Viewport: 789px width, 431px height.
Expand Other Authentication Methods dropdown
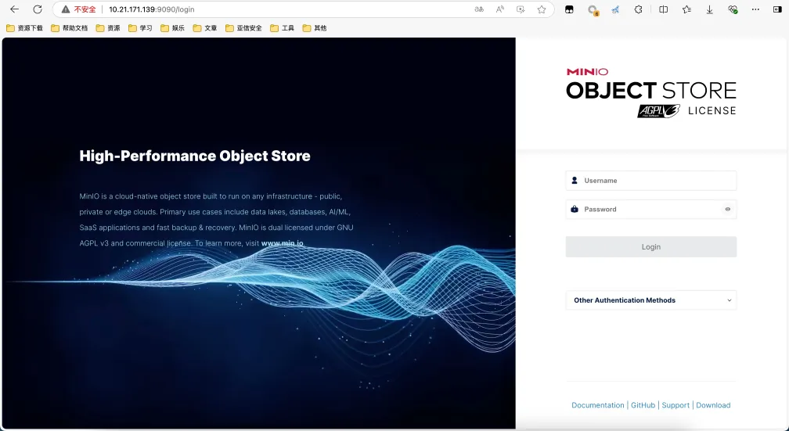coord(651,300)
